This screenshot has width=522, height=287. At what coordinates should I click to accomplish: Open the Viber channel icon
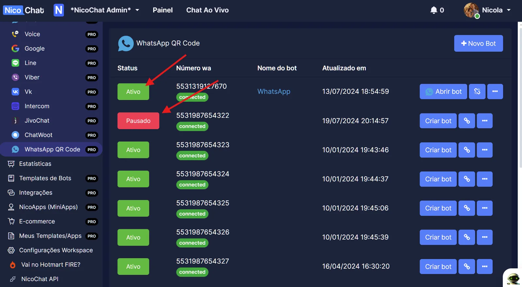point(15,77)
